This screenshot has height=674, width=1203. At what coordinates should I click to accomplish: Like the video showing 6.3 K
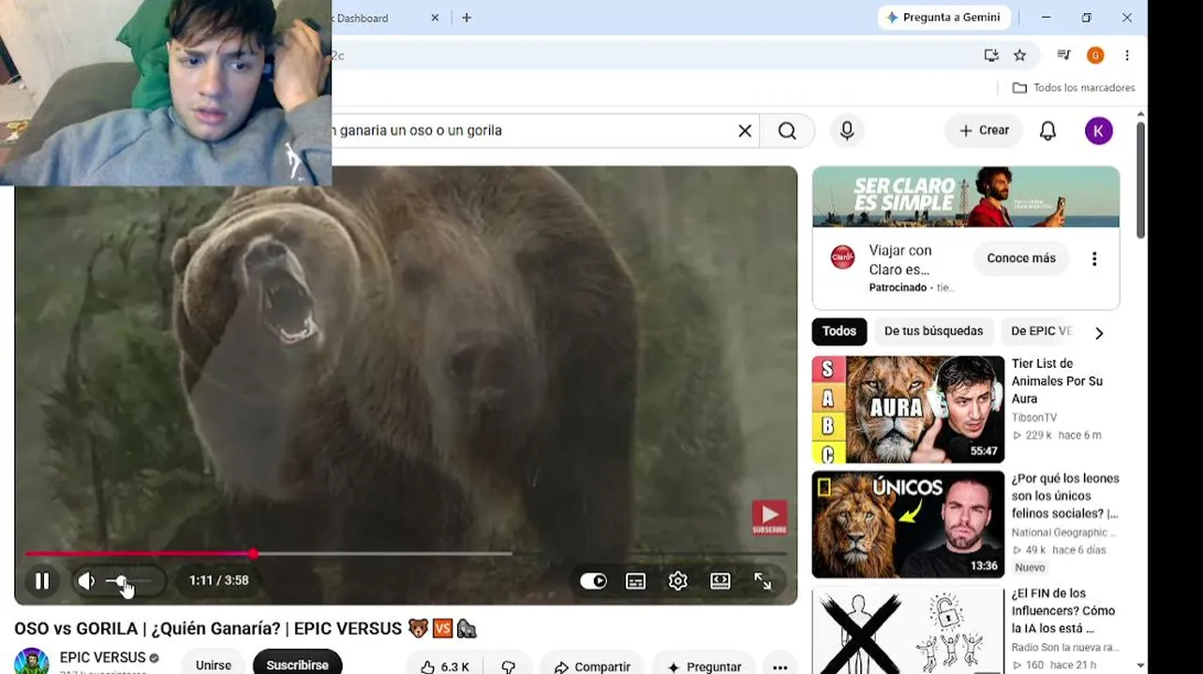click(445, 666)
